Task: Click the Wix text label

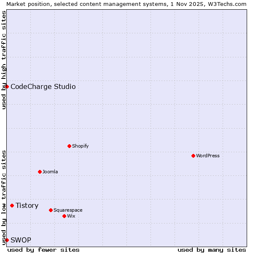Action: [71, 216]
